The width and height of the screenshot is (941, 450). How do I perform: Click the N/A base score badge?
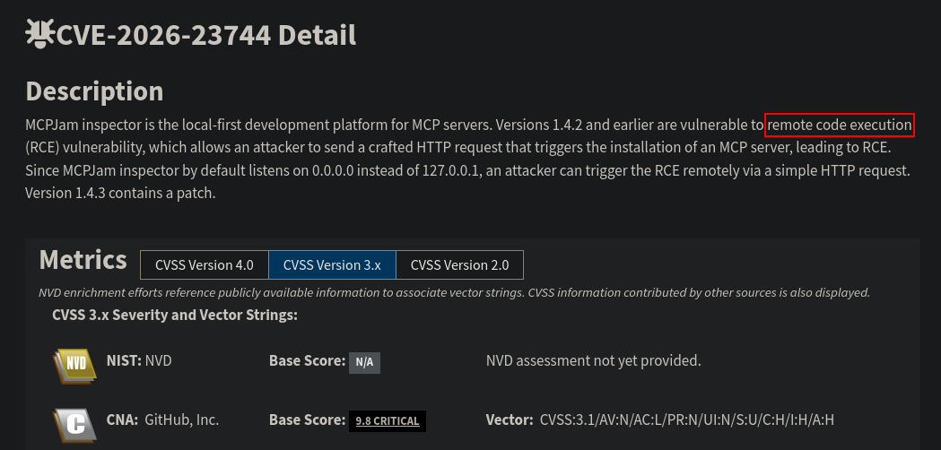click(x=364, y=362)
